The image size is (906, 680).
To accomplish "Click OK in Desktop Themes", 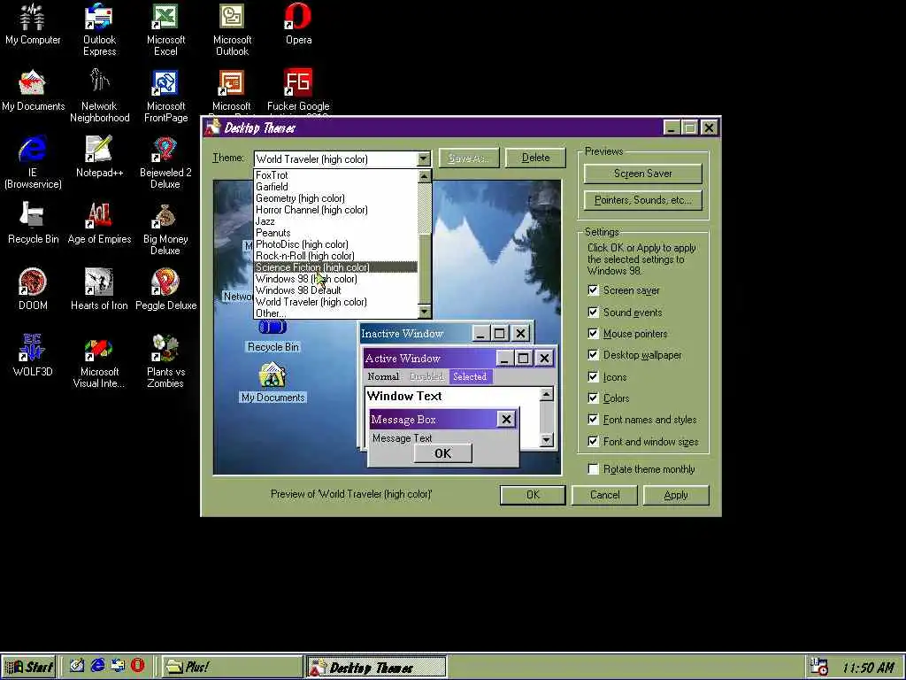I will pos(532,495).
